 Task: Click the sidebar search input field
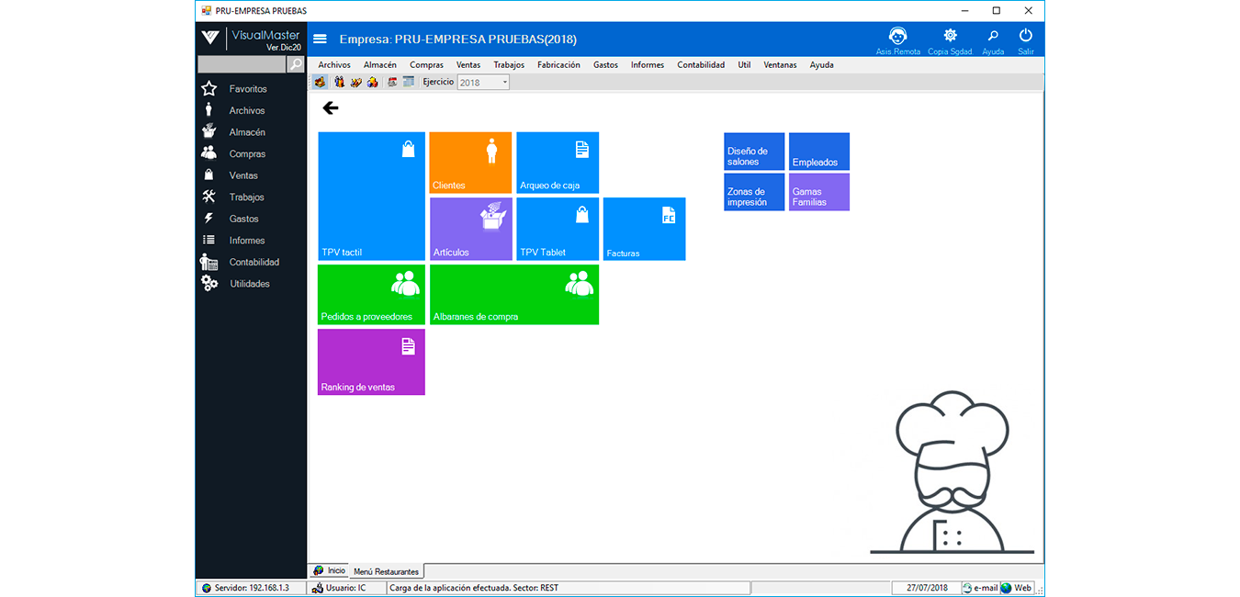[x=242, y=64]
